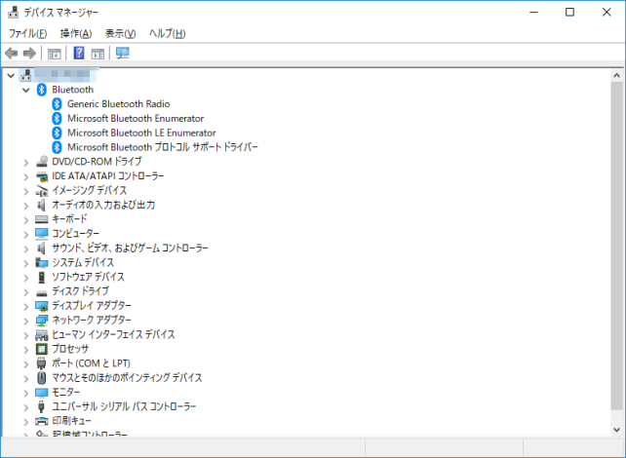The width and height of the screenshot is (626, 458).
Task: Expand ソフトウェア デバイス category
Action: click(x=26, y=278)
